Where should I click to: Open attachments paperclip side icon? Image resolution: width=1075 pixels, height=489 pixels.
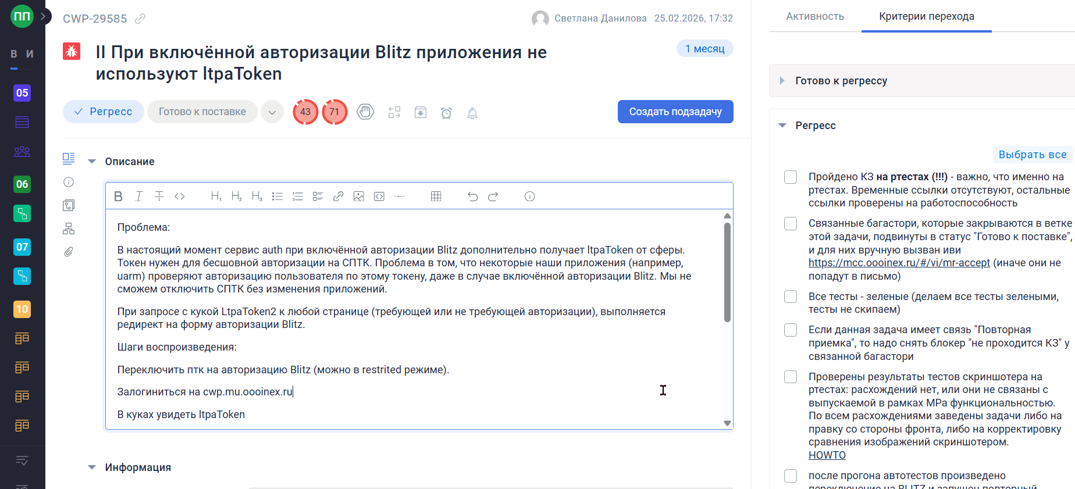tap(69, 252)
